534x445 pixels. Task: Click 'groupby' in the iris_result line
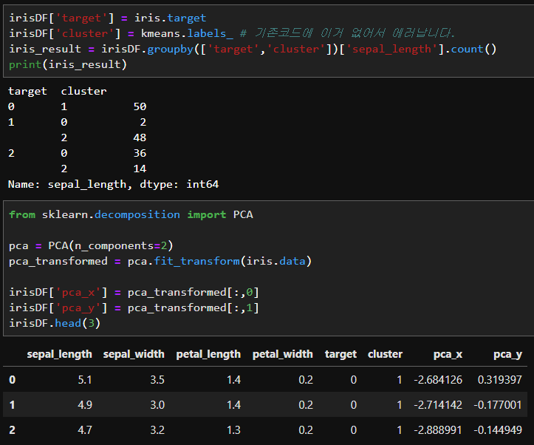click(171, 49)
